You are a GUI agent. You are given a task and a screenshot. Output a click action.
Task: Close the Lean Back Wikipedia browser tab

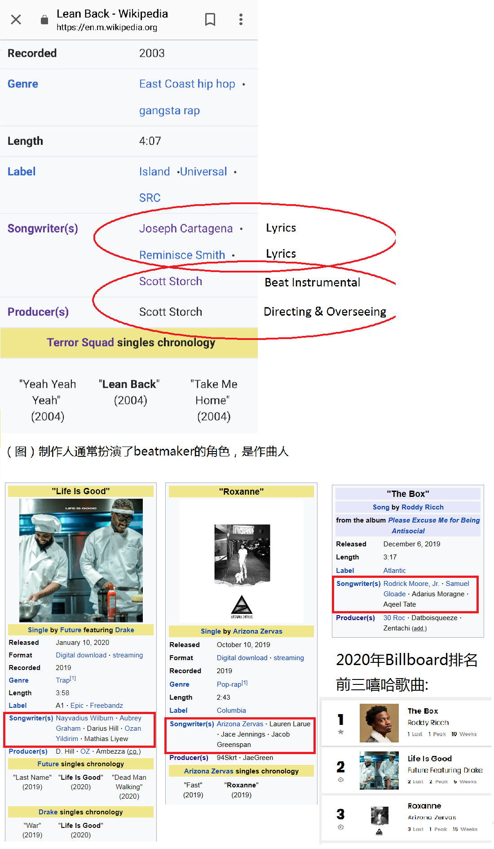click(16, 19)
